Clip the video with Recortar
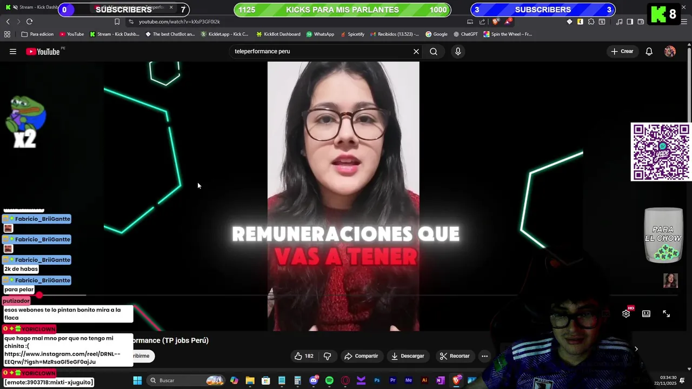 point(454,356)
